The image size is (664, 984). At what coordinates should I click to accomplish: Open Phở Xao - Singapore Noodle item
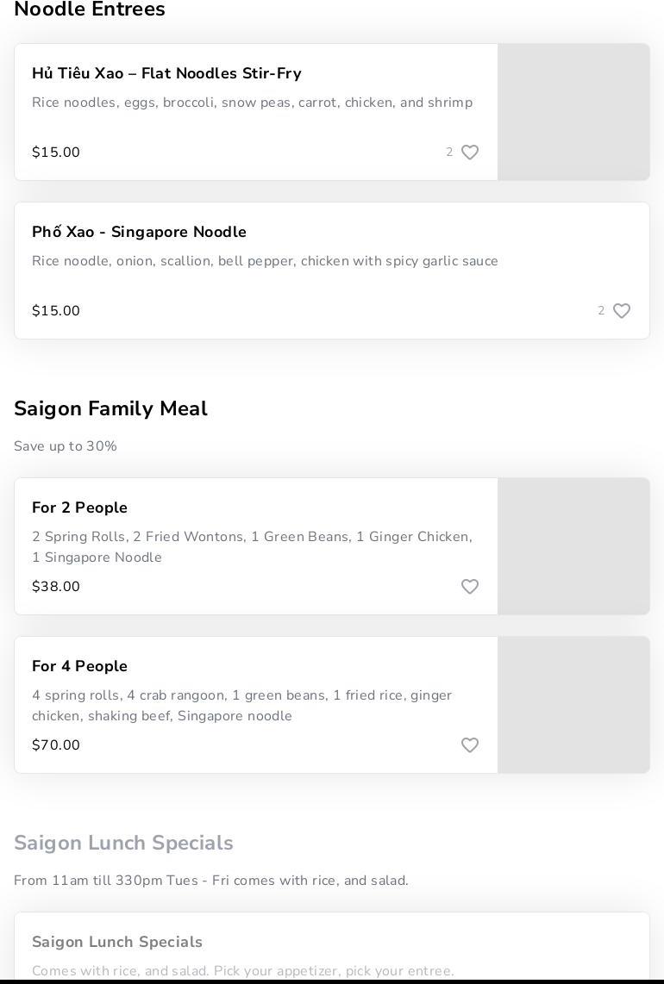pos(139,233)
